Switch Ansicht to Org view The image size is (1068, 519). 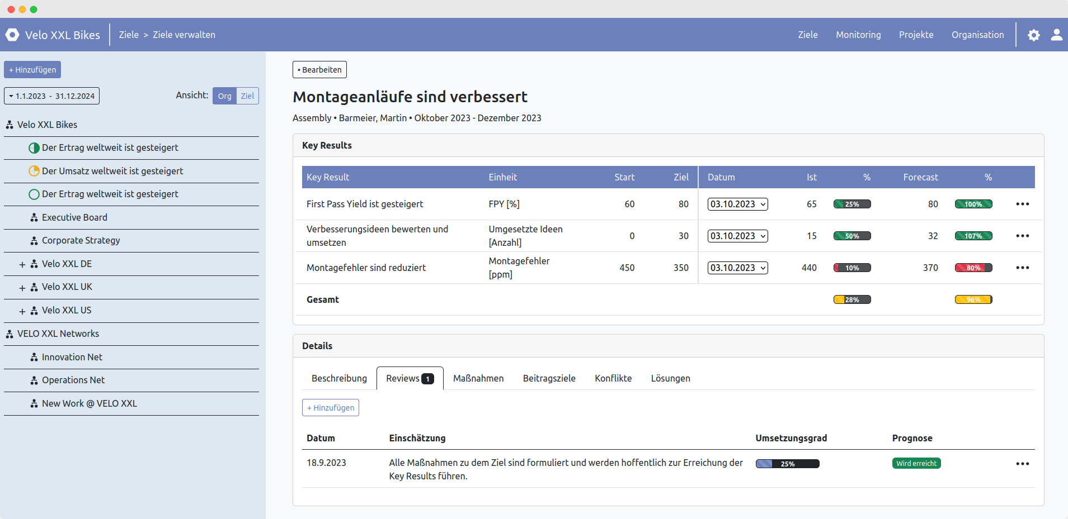coord(224,96)
